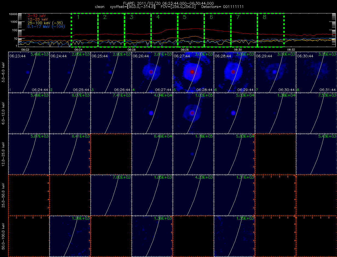The height and width of the screenshot is (257, 337).
Task: Click the 3-12 keV legend entry
Action: point(37,16)
